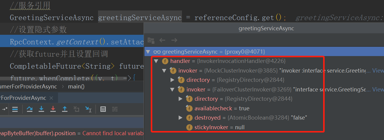This screenshot has width=384, height=140.
Task: Collapse the greetingServiceAsync root node
Action: tap(148, 52)
